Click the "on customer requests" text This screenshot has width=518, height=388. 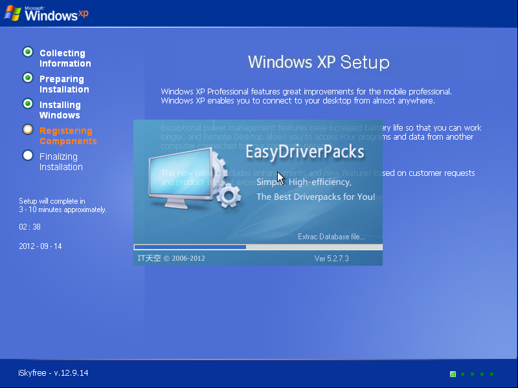pyautogui.click(x=436, y=173)
